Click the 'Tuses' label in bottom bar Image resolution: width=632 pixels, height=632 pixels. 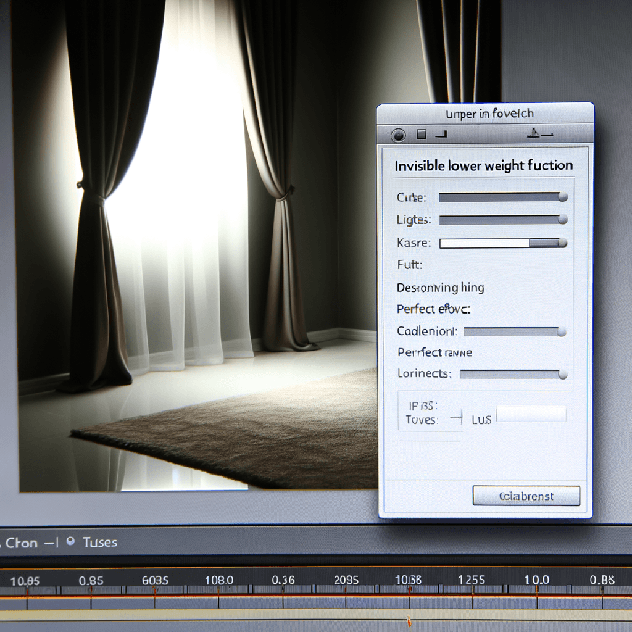(100, 542)
